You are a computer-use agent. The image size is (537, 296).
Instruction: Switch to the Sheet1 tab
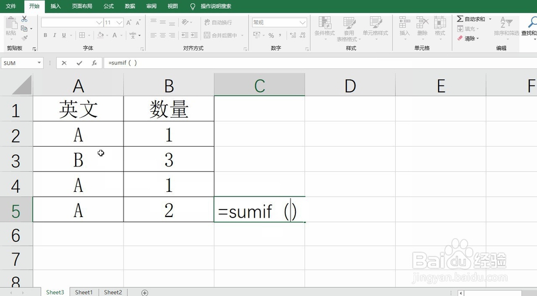pyautogui.click(x=84, y=292)
